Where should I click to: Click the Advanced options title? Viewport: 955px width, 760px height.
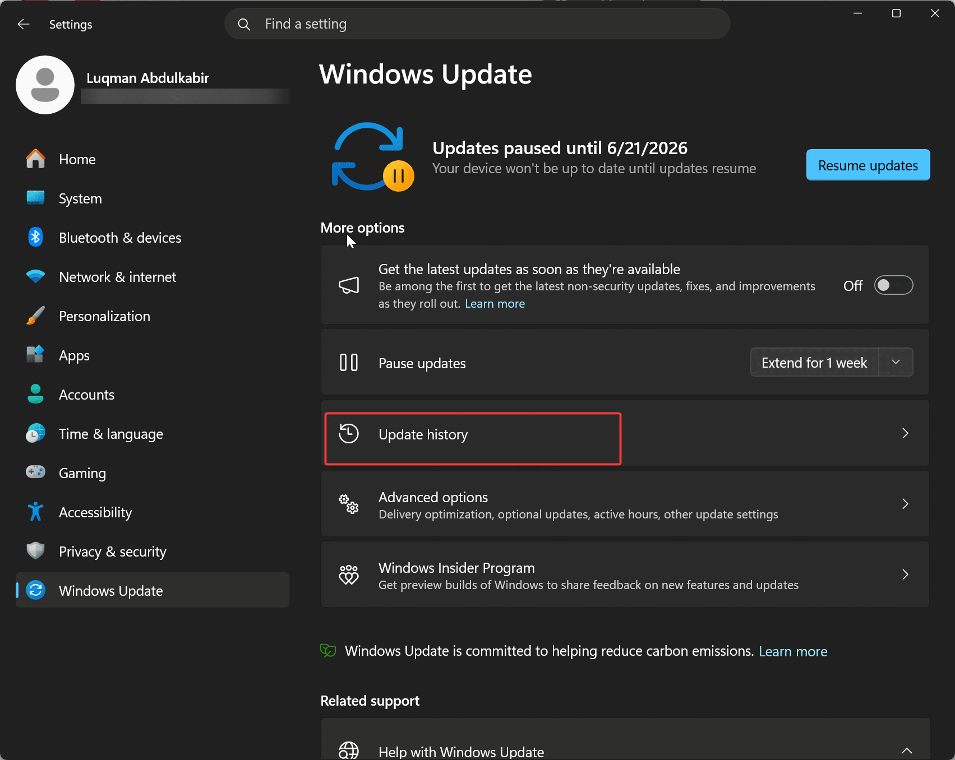[433, 497]
